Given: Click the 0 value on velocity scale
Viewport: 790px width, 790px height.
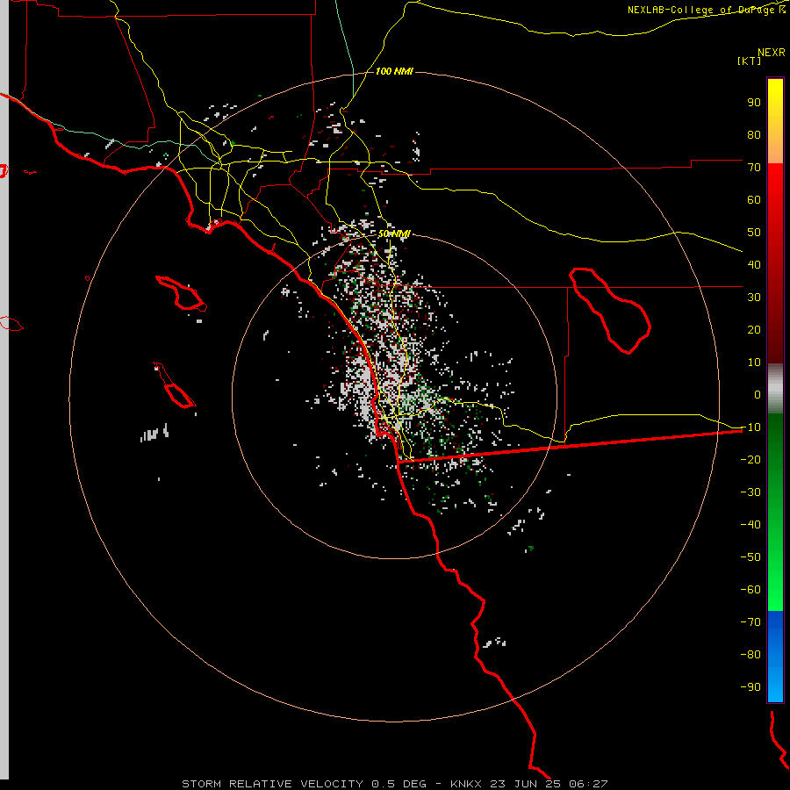Looking at the screenshot, I should (x=758, y=394).
